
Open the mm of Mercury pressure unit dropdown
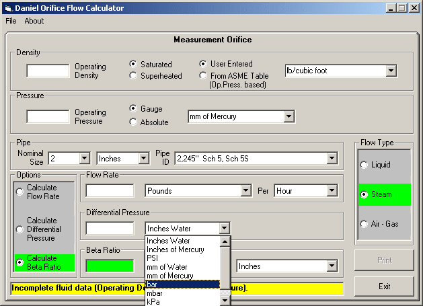tap(289, 116)
